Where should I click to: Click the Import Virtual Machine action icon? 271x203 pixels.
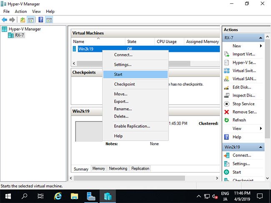(226, 54)
